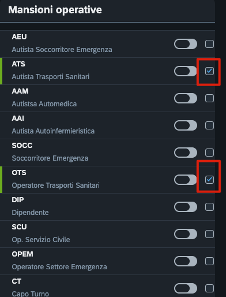Toggle the OTS Operatore Trasporti Sanitari switch

(x=186, y=180)
